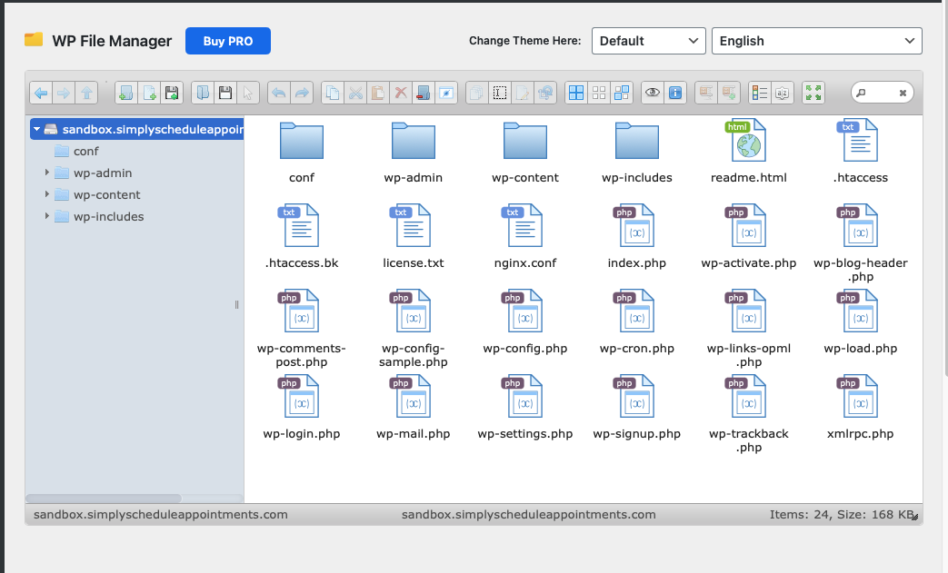Image resolution: width=948 pixels, height=573 pixels.
Task: Expand the wp-admin folder in tree
Action: [x=47, y=173]
